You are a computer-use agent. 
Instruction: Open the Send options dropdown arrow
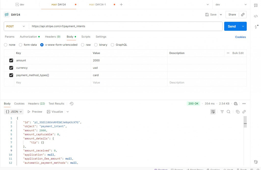point(243,26)
